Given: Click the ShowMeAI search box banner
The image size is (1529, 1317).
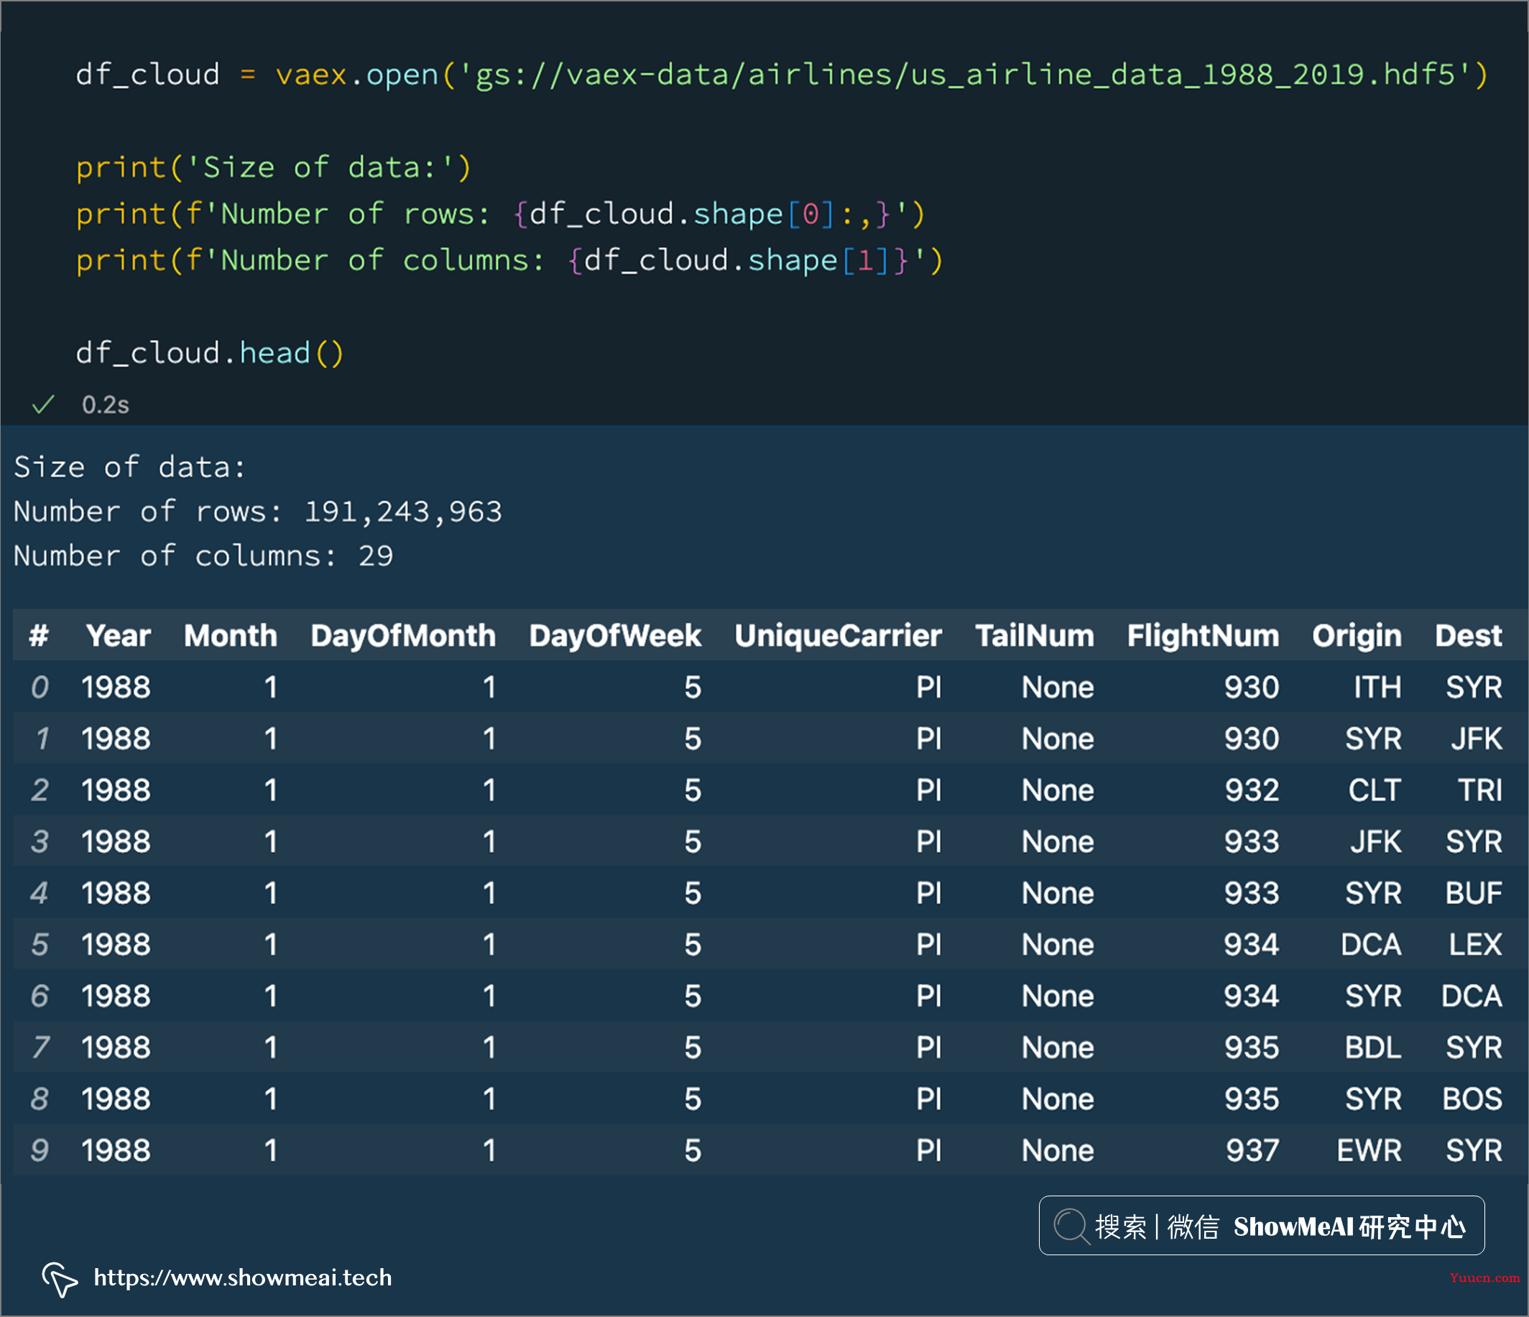Looking at the screenshot, I should tap(1261, 1226).
